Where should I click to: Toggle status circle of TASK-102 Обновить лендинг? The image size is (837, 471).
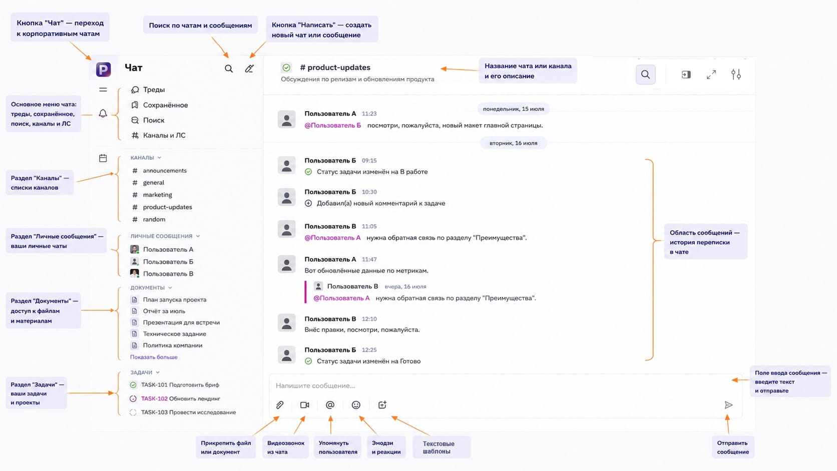[x=133, y=399]
